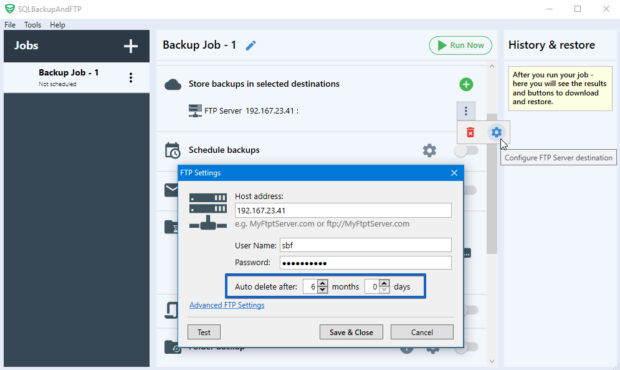Image resolution: width=620 pixels, height=370 pixels.
Task: Delete FTP Server destination with trash icon
Action: tap(470, 132)
